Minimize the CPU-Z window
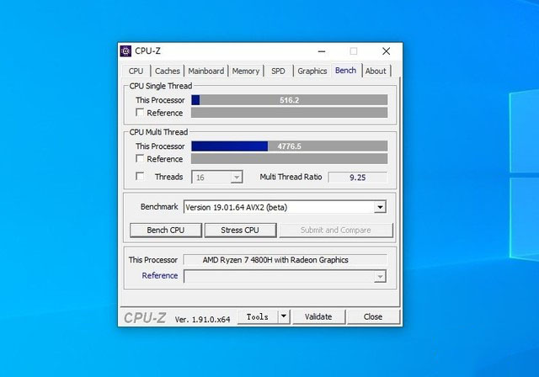This screenshot has height=377, width=539. tap(322, 51)
